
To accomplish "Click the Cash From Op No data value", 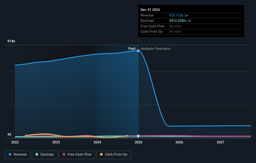I will click(x=175, y=32).
